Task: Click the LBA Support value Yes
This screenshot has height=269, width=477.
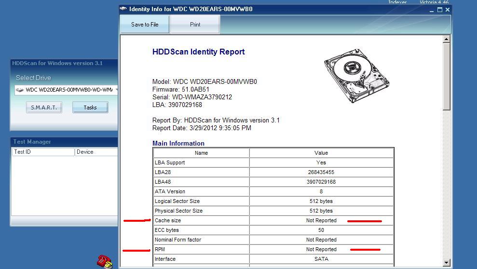Action: [321, 162]
